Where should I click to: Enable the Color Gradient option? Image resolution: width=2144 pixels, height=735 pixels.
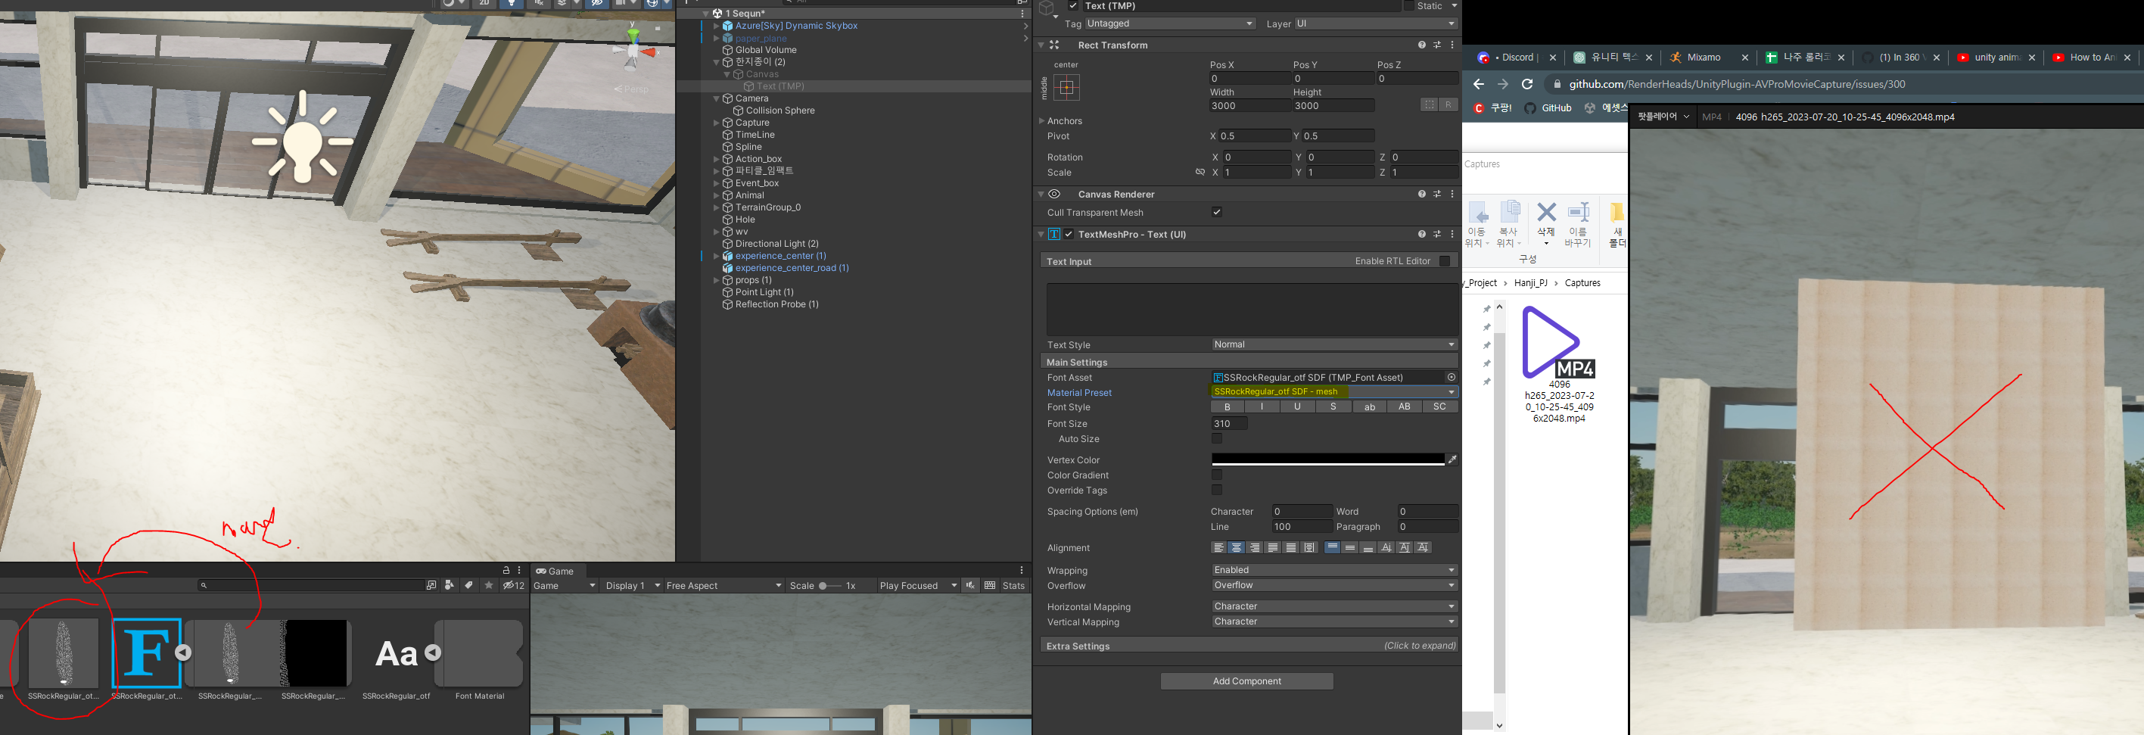[x=1217, y=475]
